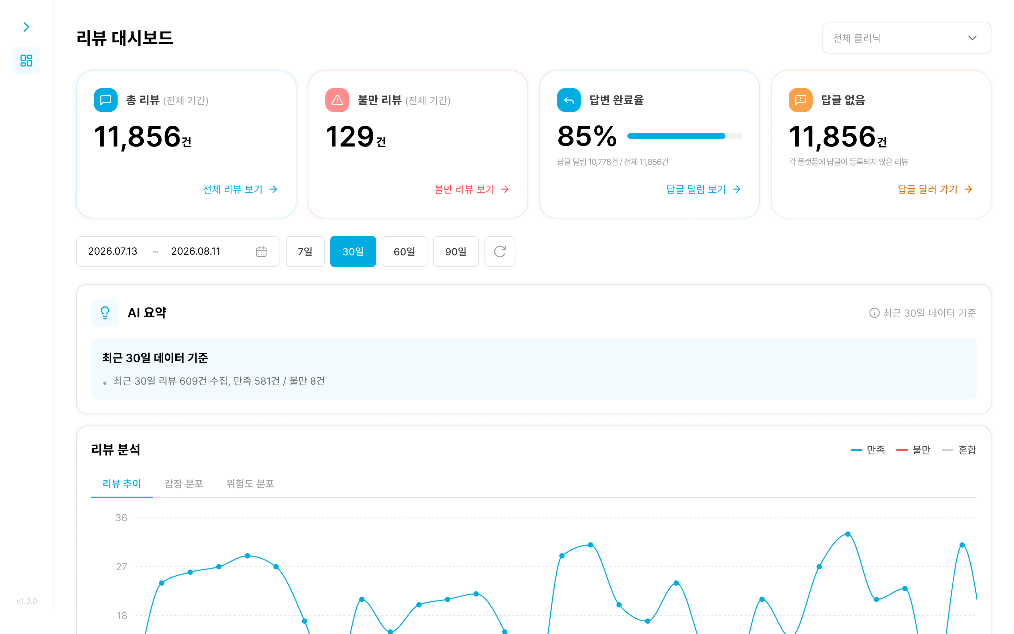Open the calendar date picker icon
1014x634 pixels.
[x=261, y=251]
